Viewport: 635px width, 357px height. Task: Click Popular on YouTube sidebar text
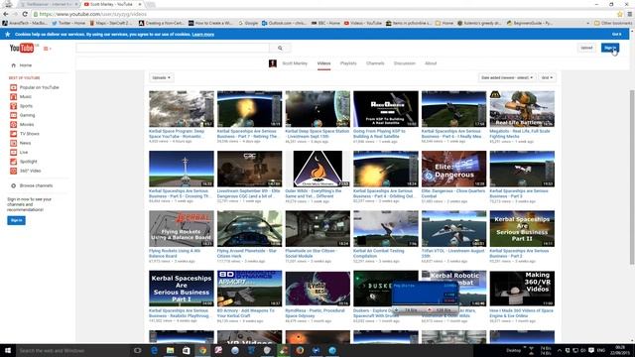click(40, 87)
